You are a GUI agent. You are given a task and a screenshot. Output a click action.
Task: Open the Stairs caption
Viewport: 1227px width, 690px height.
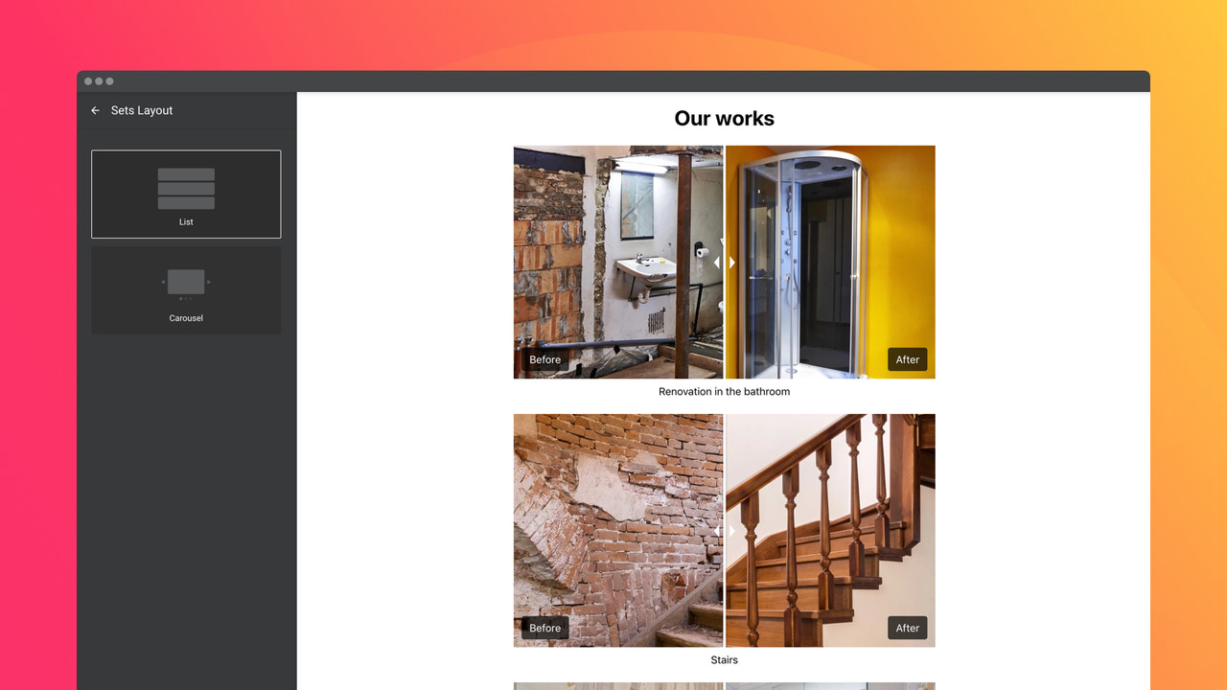(724, 659)
